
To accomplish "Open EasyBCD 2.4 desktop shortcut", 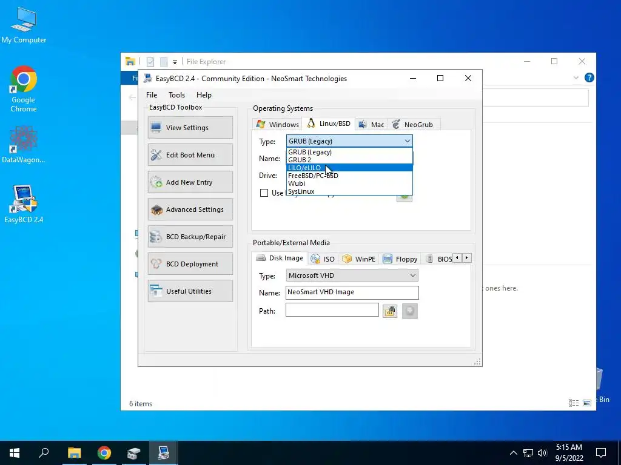I will click(x=24, y=205).
